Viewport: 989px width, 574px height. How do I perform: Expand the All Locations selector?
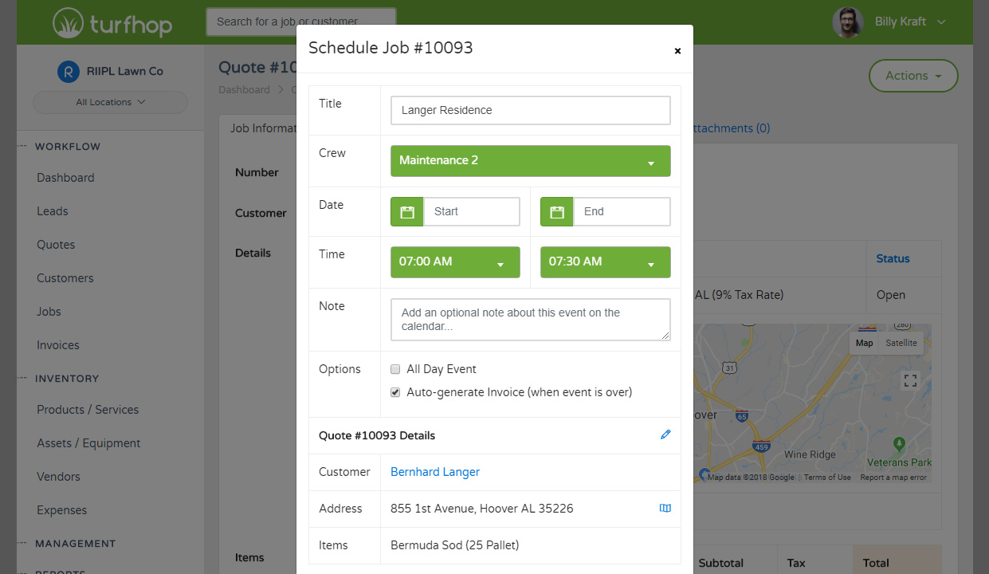110,102
